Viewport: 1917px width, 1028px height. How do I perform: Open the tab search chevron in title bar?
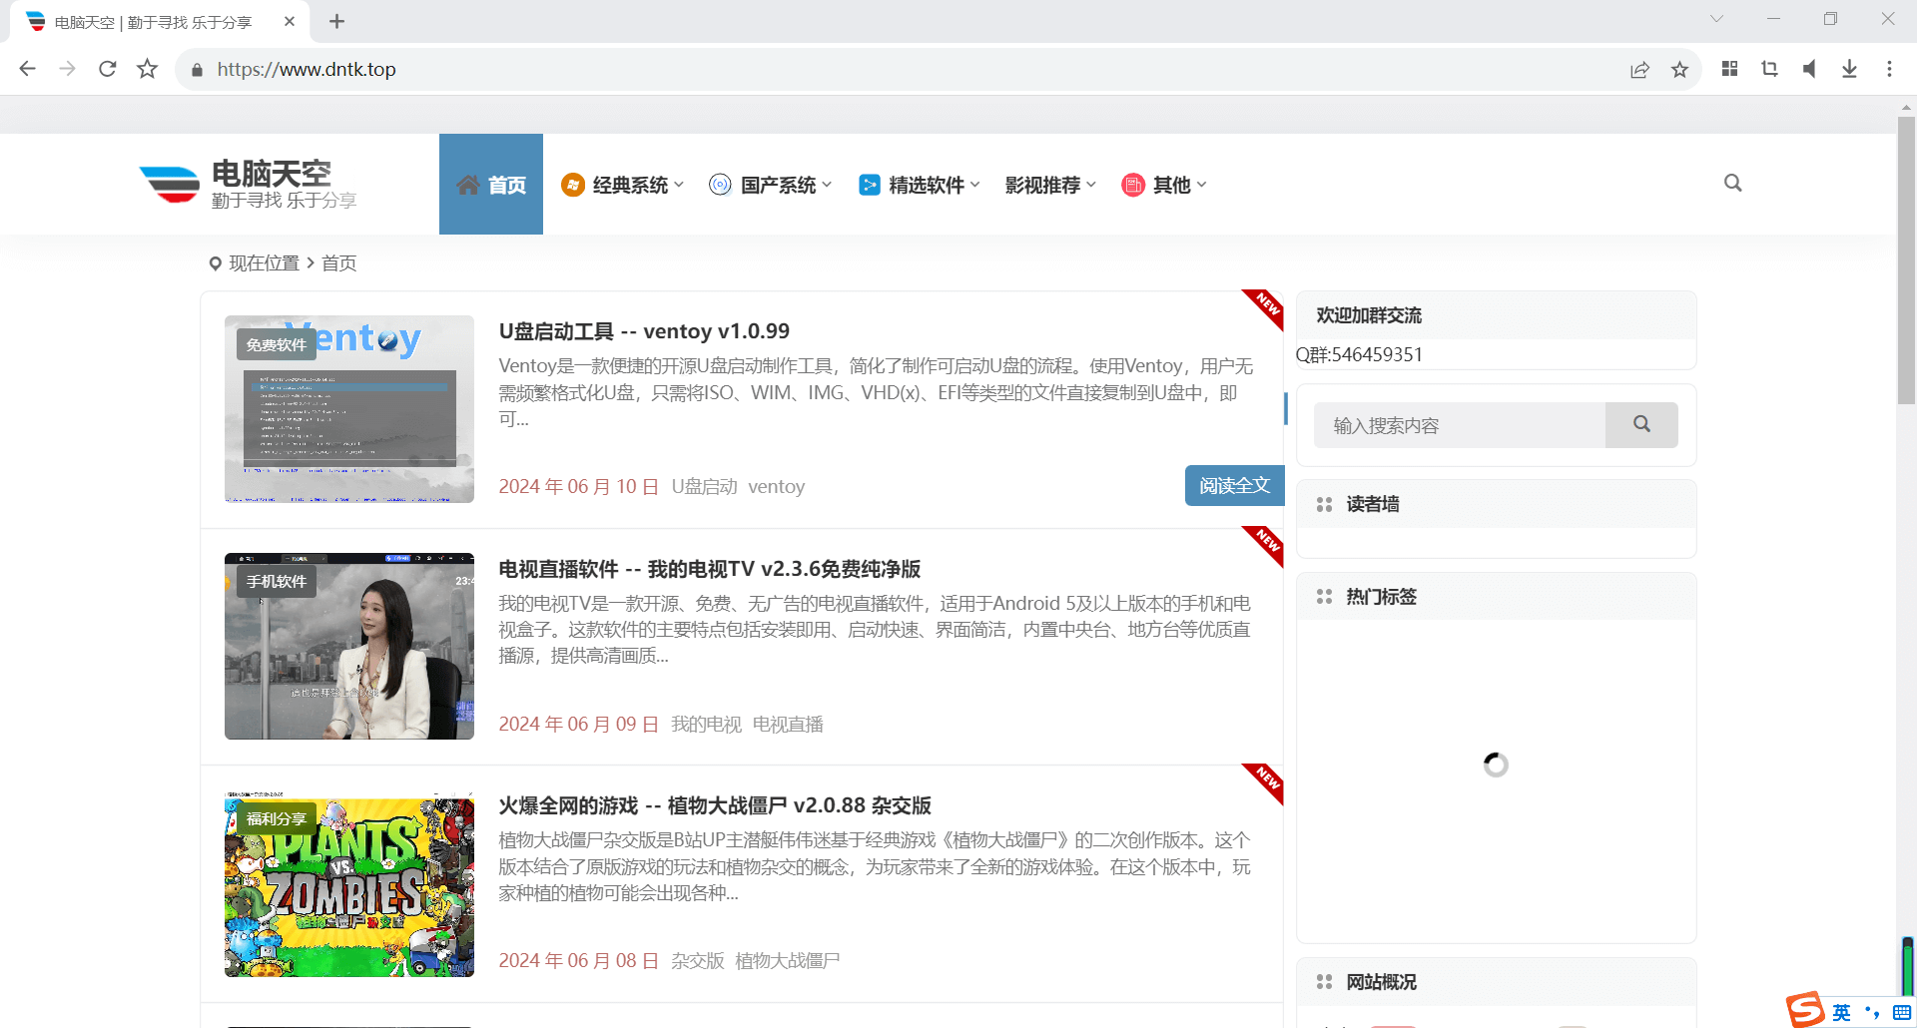(x=1716, y=19)
